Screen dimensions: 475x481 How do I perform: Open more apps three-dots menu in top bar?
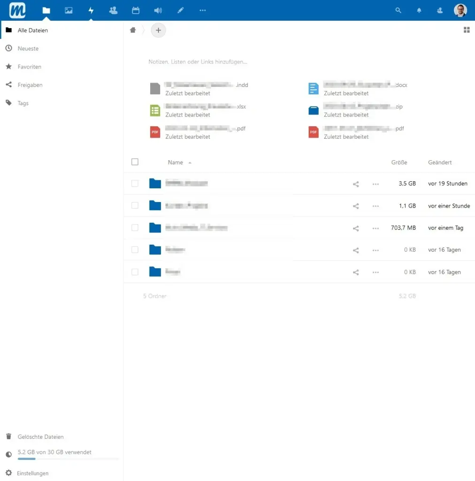(203, 10)
